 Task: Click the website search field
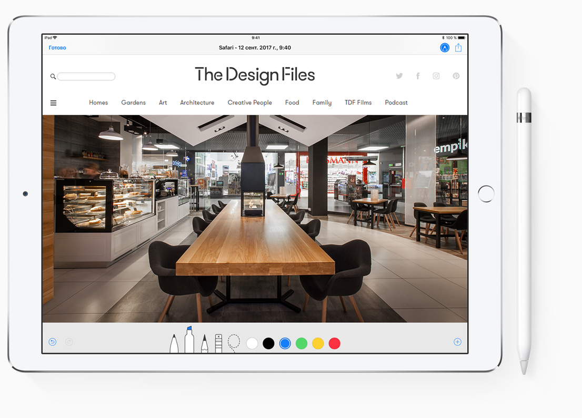[86, 76]
